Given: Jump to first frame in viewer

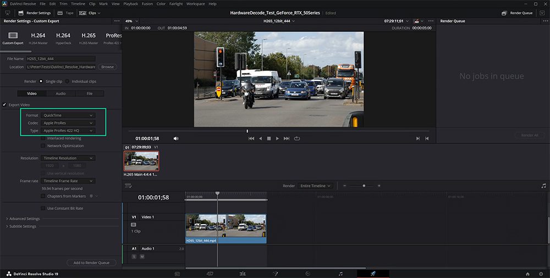Looking at the screenshot, I should 251,138.
